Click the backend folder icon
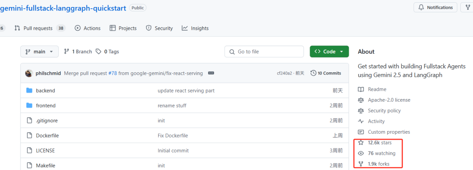The width and height of the screenshot is (473, 170). tap(29, 90)
